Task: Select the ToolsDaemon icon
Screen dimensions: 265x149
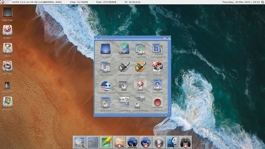Action: click(140, 102)
